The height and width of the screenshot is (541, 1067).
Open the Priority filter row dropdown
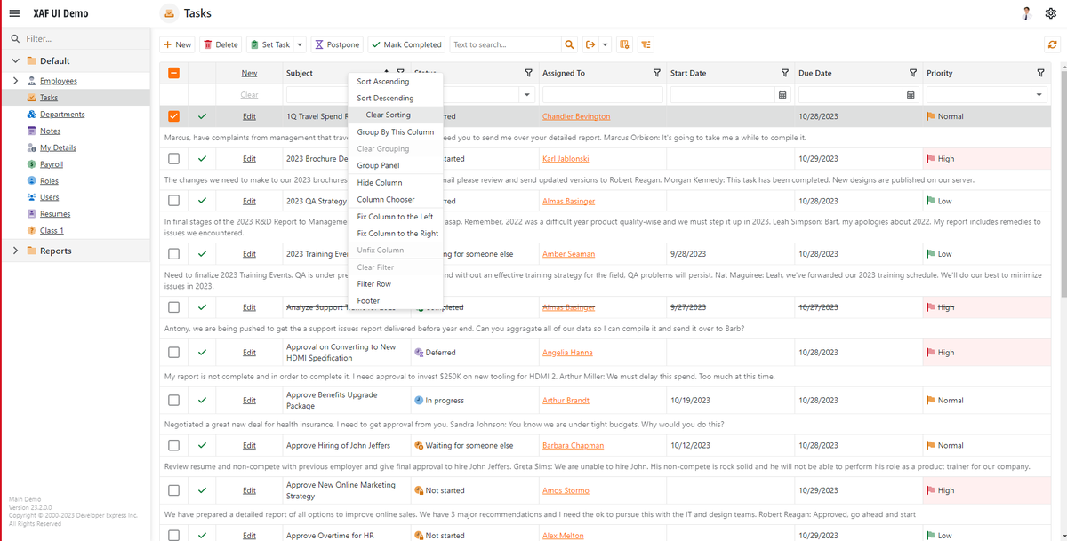click(x=1039, y=94)
